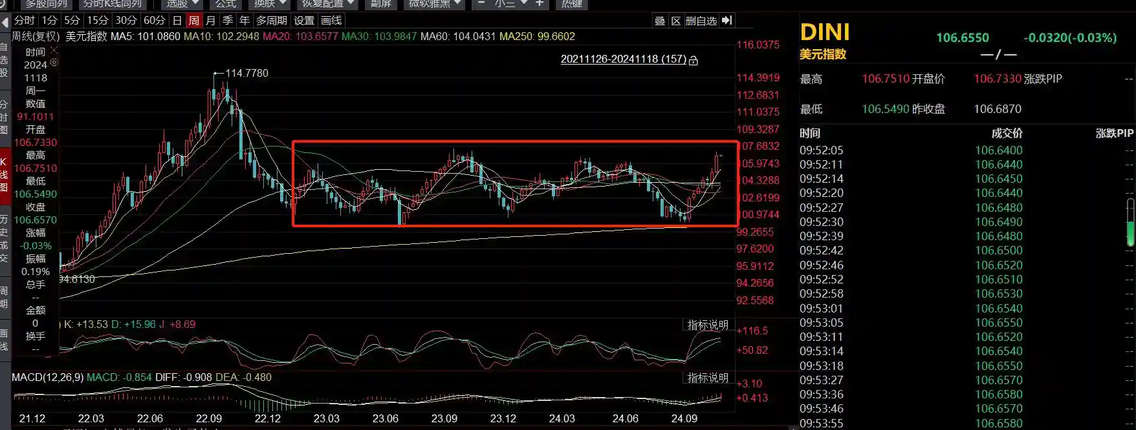Switch chart to 月 monthly period
Image resolution: width=1136 pixels, height=430 pixels.
(x=210, y=21)
